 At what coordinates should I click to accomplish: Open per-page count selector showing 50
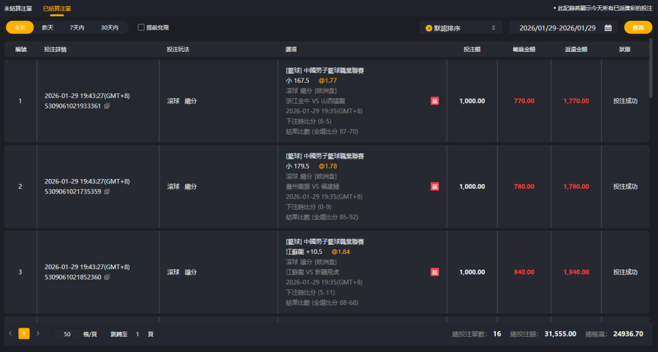(x=67, y=334)
